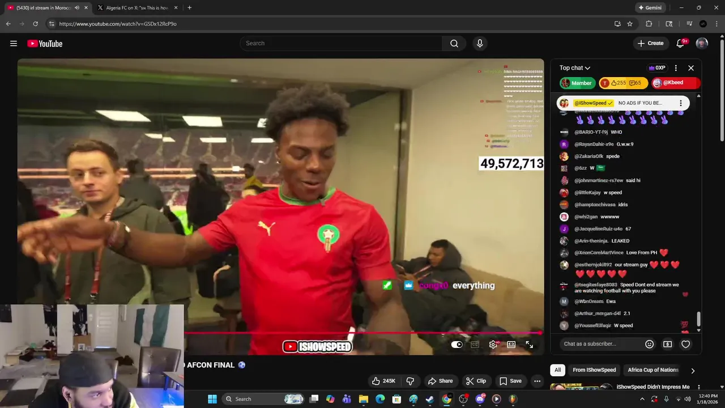Screen dimensions: 725x408
Task: Enter fullscreen on the video player
Action: [x=530, y=345]
